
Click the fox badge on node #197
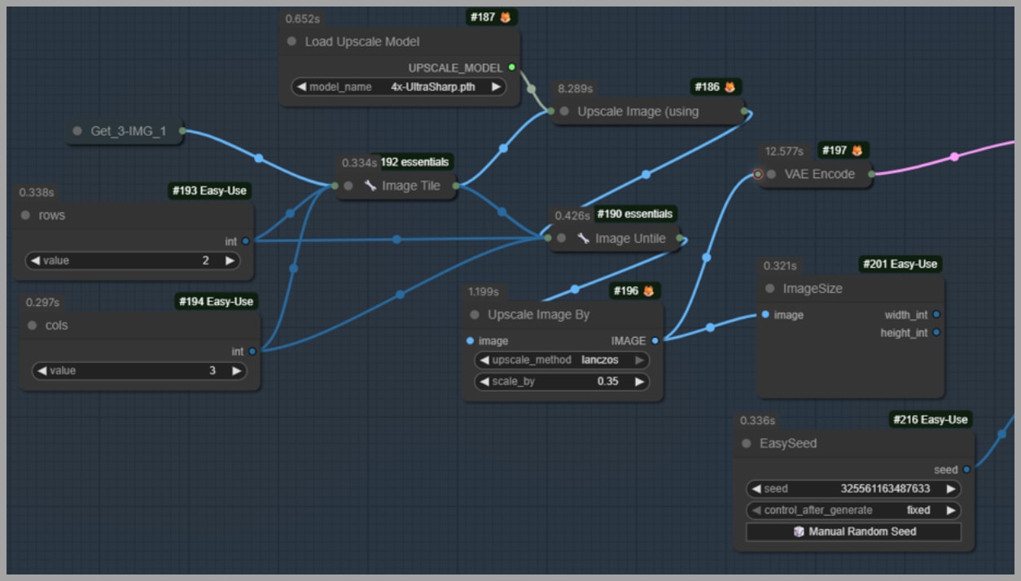pos(857,151)
